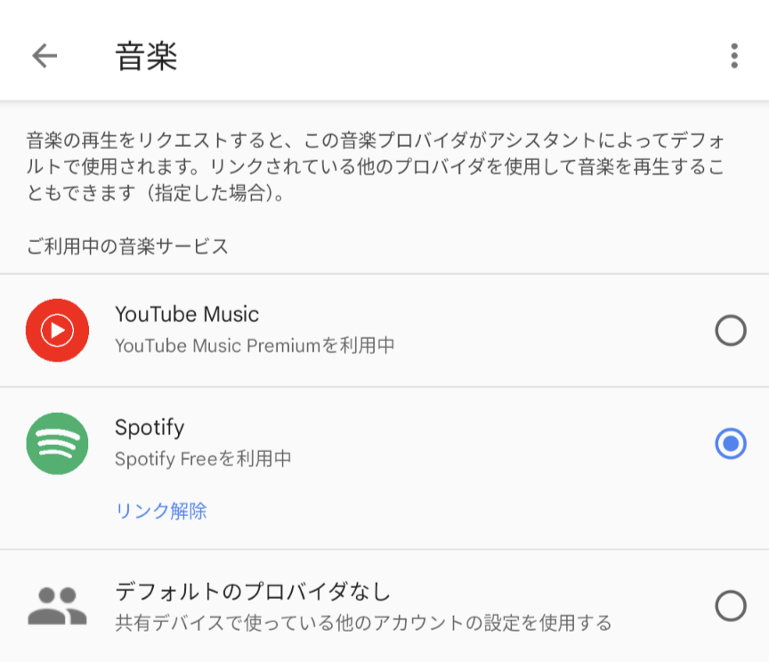This screenshot has width=769, height=662.
Task: Tap the YouTube Music red logo
Action: click(57, 330)
